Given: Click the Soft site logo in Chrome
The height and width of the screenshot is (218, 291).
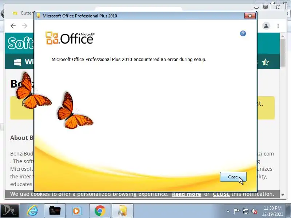Looking at the screenshot, I should [x=20, y=43].
